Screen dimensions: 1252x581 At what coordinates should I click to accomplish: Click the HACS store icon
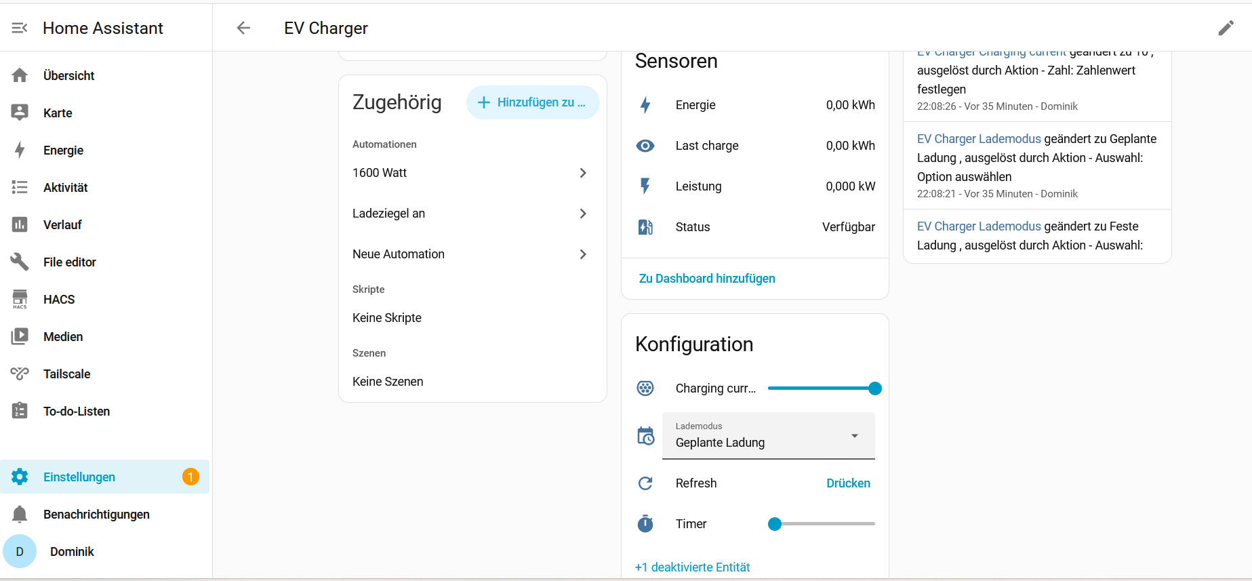(20, 299)
